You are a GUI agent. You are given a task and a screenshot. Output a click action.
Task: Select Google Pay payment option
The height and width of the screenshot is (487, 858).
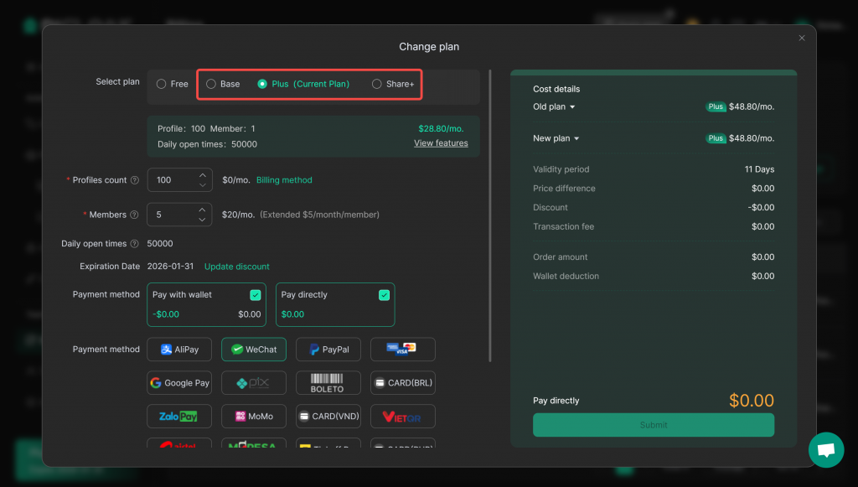coord(179,383)
